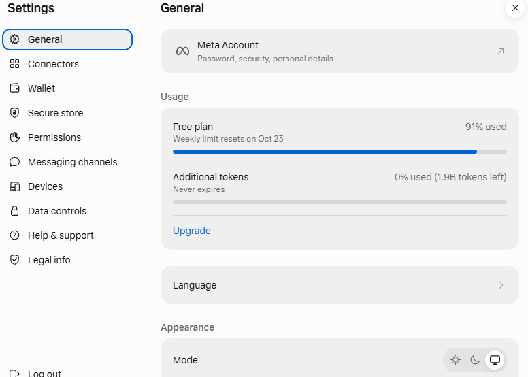
Task: Open the Connectors settings section
Action: point(67,64)
